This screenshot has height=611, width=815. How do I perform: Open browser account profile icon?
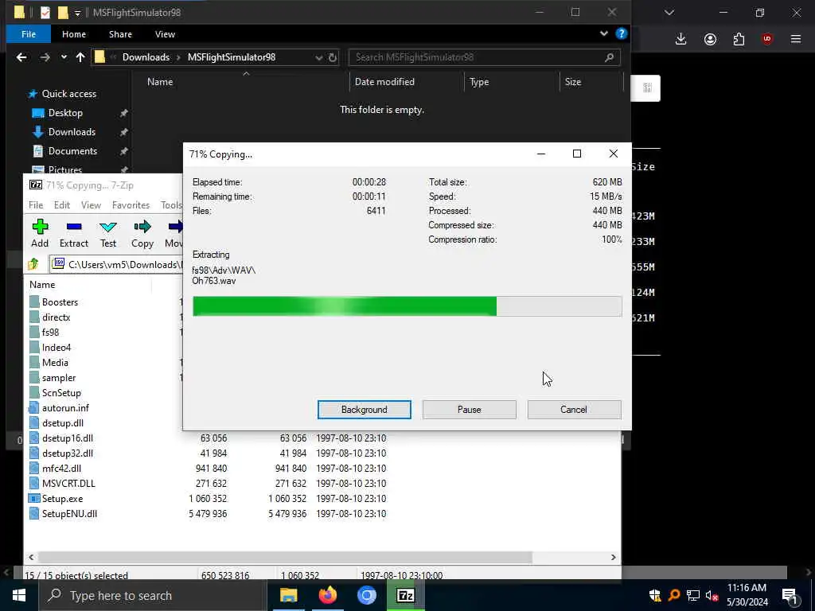(710, 39)
